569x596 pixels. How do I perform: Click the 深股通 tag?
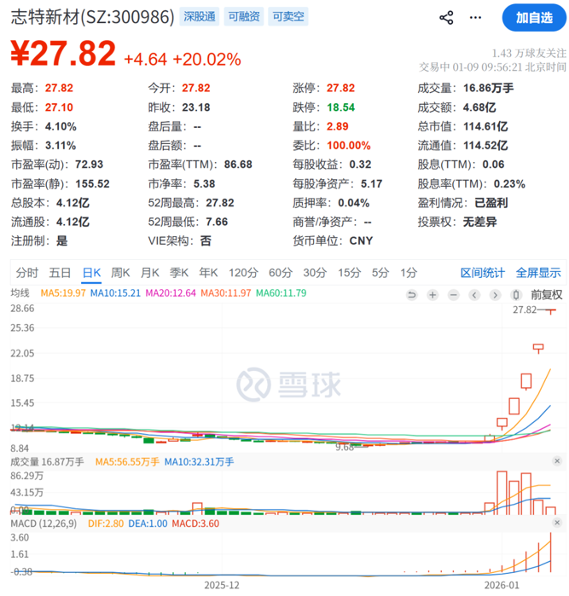[198, 17]
